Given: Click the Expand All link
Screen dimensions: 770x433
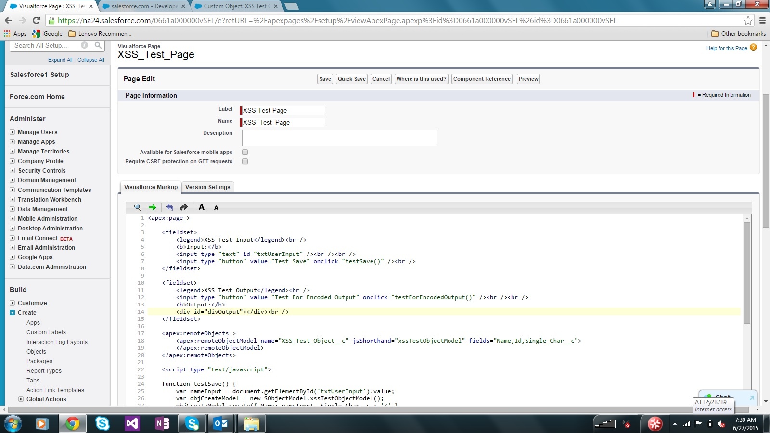Looking at the screenshot, I should [60, 60].
